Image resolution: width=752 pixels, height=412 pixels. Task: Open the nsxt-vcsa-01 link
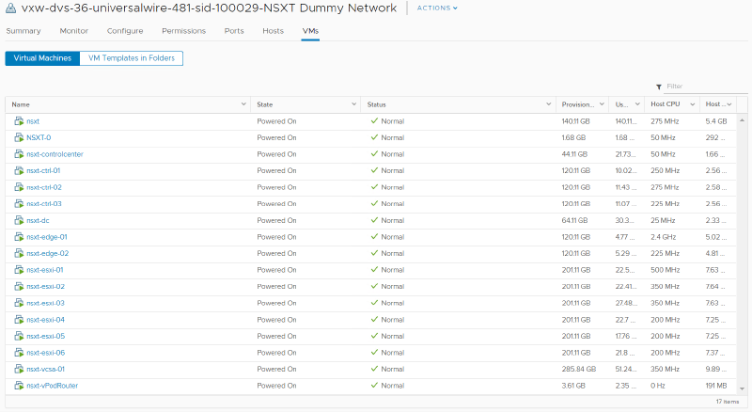[x=45, y=369]
